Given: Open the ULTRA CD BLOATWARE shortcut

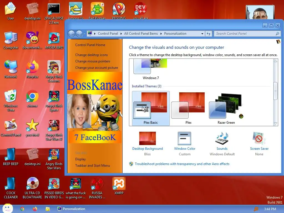Looking at the screenshot, I should click(32, 188).
